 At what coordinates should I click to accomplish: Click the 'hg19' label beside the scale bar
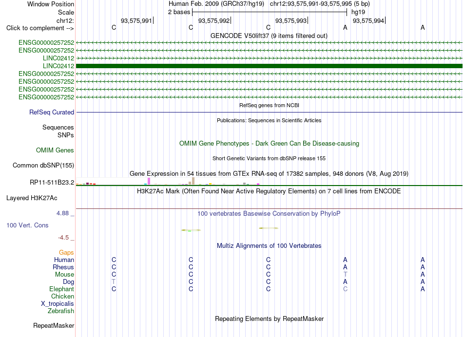coord(358,12)
